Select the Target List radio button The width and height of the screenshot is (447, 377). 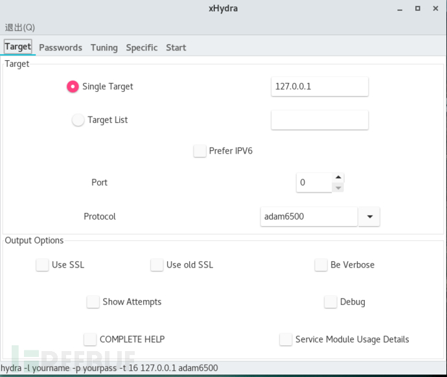coord(78,120)
